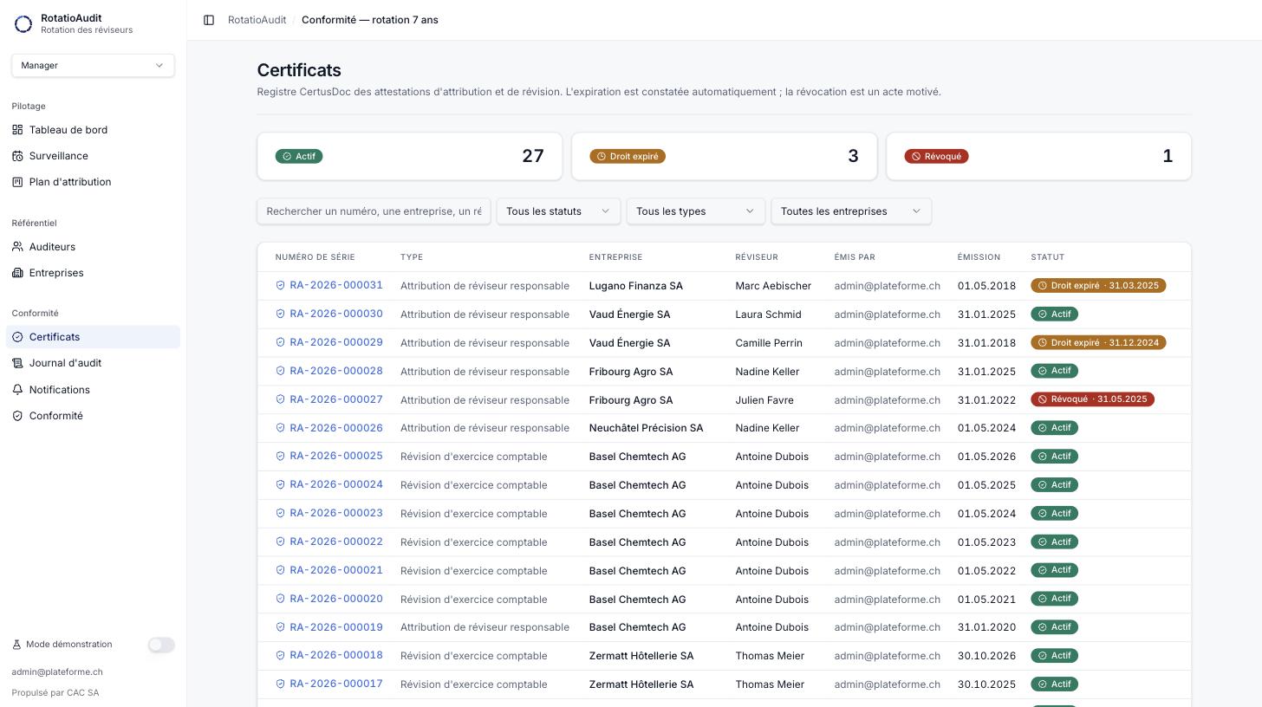
Task: Click certificate icon beside RA-2026-000031
Action: point(281,285)
